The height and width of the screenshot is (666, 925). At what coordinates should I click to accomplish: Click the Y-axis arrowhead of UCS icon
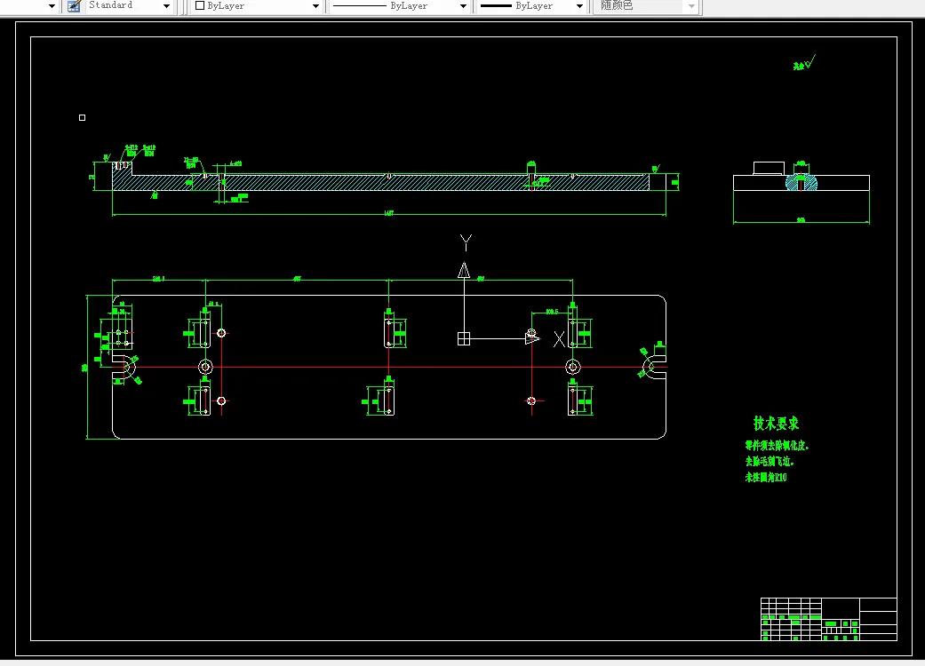[464, 270]
